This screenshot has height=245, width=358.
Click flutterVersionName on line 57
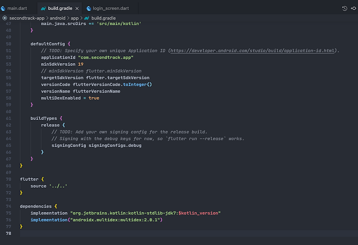pyautogui.click(x=96, y=91)
